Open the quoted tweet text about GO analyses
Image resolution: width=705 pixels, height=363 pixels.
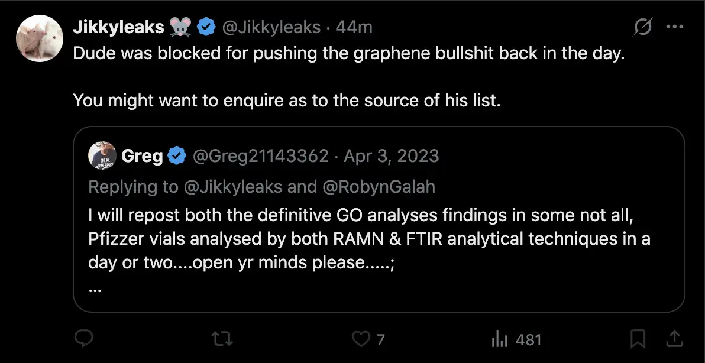369,239
